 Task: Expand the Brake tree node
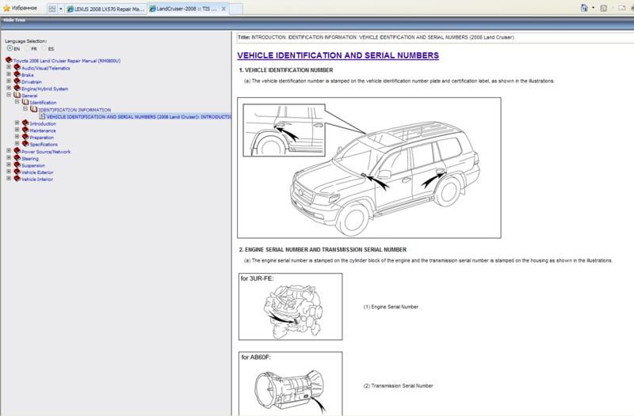click(9, 74)
